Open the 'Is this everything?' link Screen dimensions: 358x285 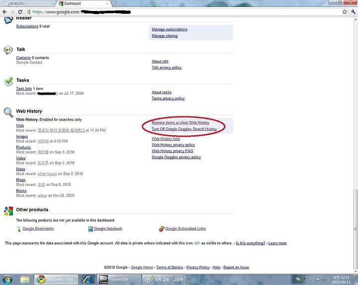251,243
